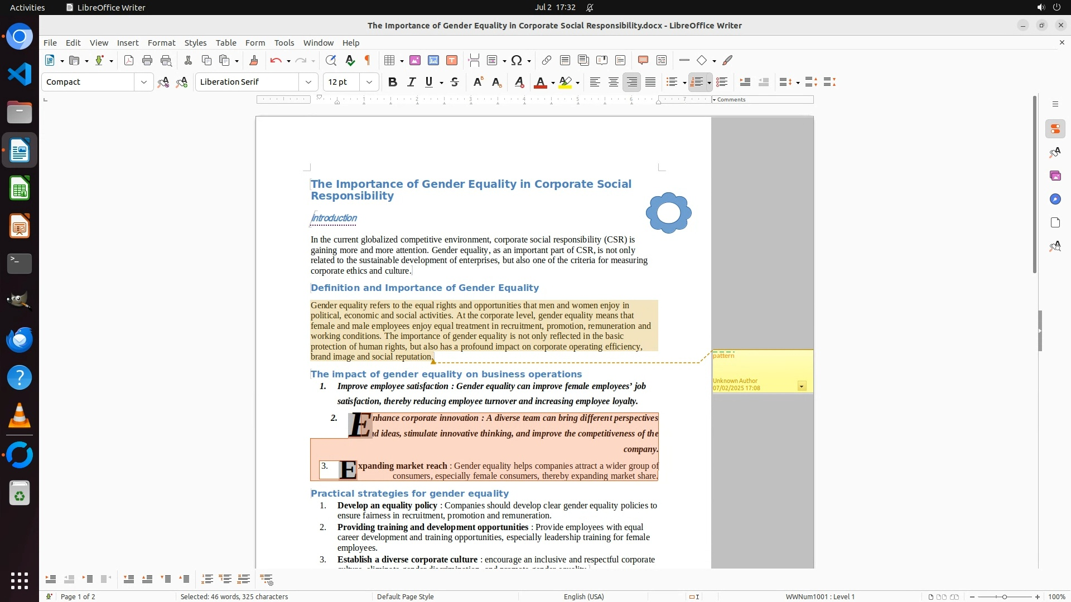Open the comment's options dropdown arrow
This screenshot has height=602, width=1071.
[802, 386]
